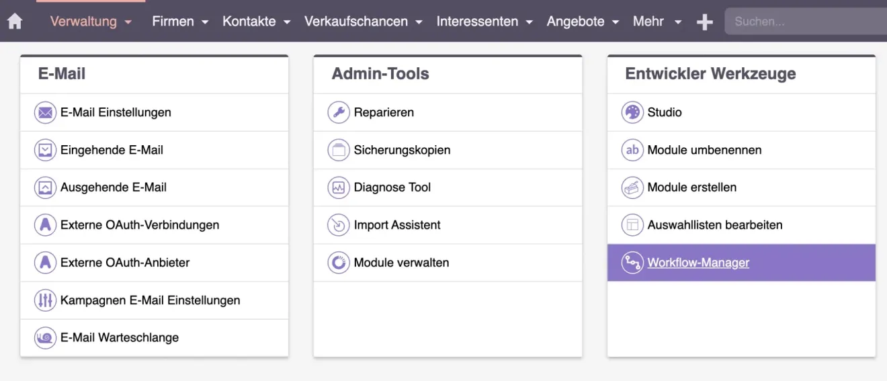Open the E-Mail Einstellungen link
The width and height of the screenshot is (887, 381).
[116, 112]
